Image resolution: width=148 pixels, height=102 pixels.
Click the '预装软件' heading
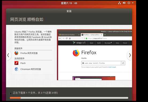[x=18, y=48]
